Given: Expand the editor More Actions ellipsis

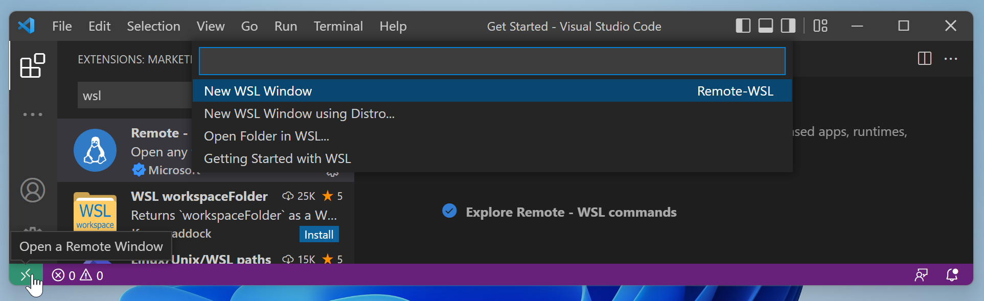Looking at the screenshot, I should pyautogui.click(x=951, y=59).
